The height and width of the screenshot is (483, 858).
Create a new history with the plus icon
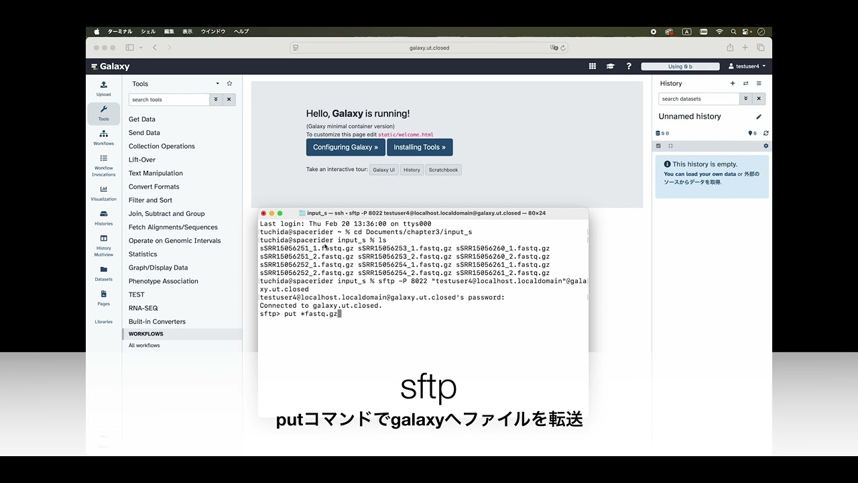[733, 84]
